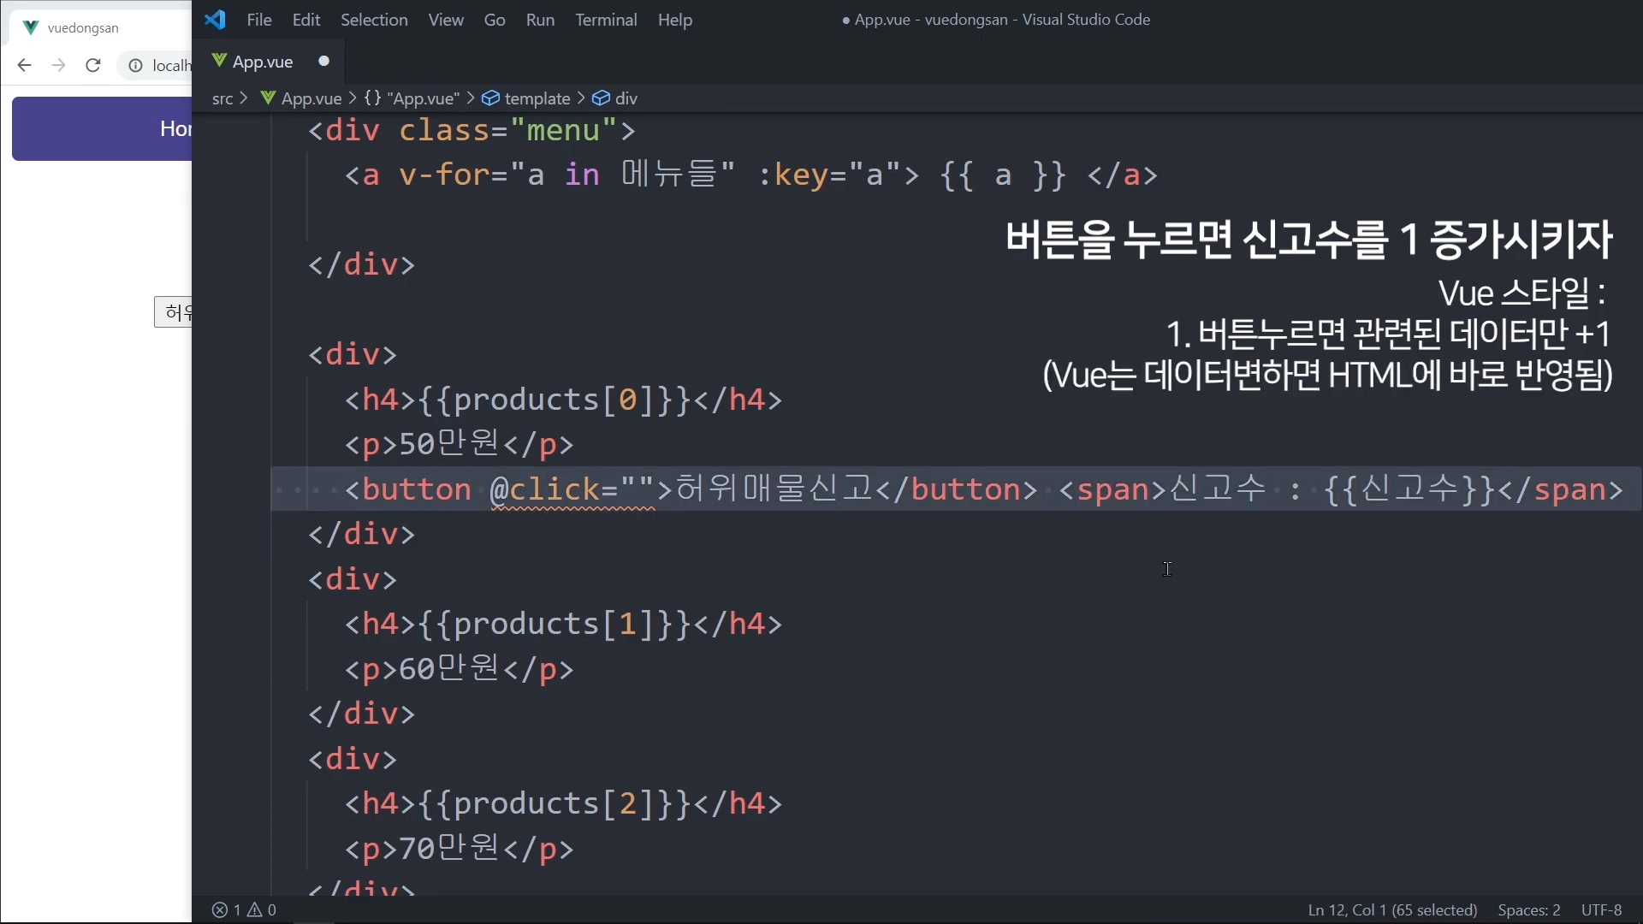Click the browser forward arrow

click(x=58, y=65)
